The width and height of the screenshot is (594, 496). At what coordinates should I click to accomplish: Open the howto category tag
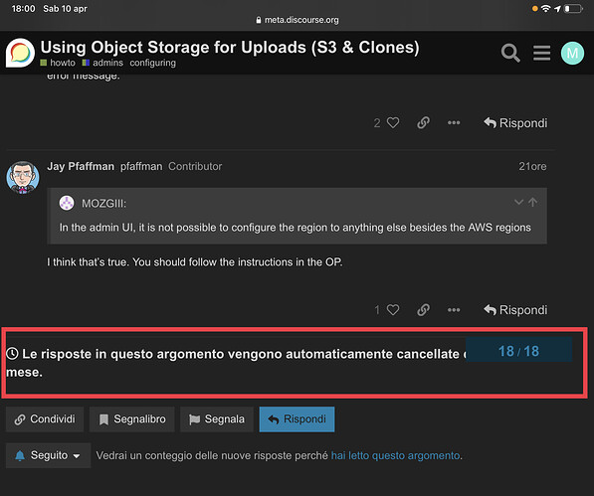pyautogui.click(x=58, y=63)
